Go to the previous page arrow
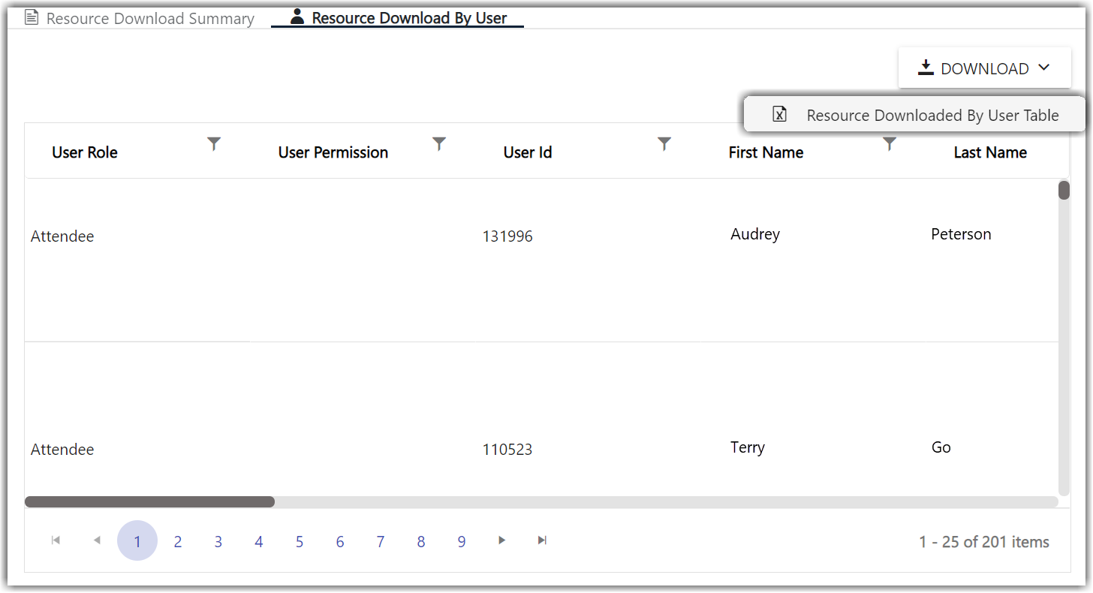Image resolution: width=1093 pixels, height=593 pixels. click(x=96, y=540)
